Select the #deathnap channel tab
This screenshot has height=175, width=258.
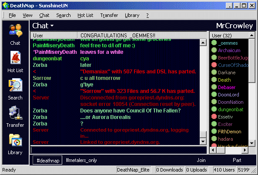pyautogui.click(x=47, y=160)
